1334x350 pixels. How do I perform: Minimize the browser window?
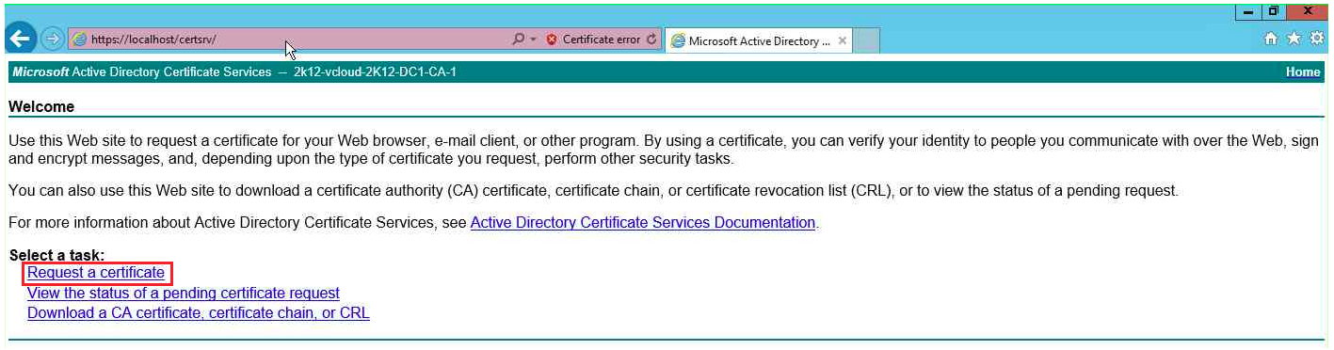1249,11
